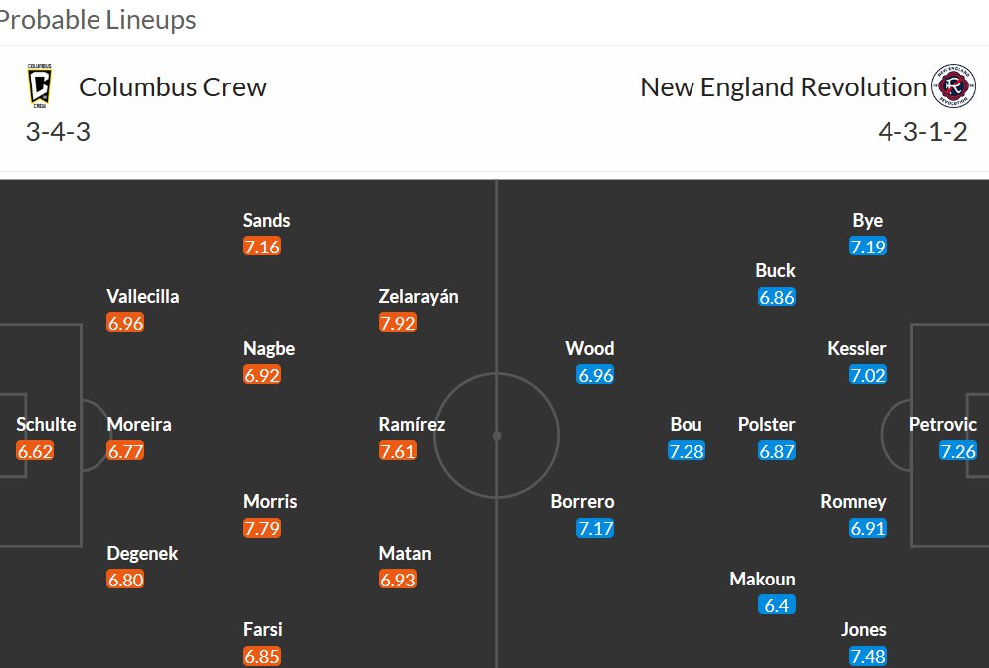Click player name Sands
The width and height of the screenshot is (989, 668).
pyautogui.click(x=267, y=220)
